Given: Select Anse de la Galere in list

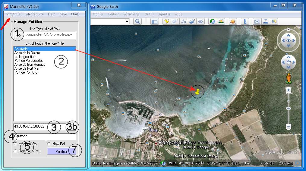Looking at the screenshot, I should (45, 53).
